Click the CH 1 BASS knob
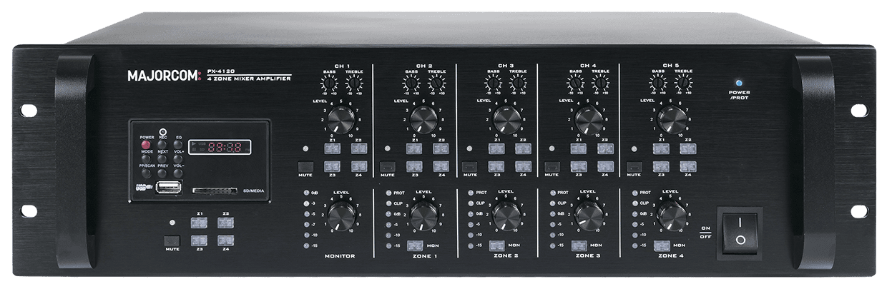The width and height of the screenshot is (887, 294). 330,85
